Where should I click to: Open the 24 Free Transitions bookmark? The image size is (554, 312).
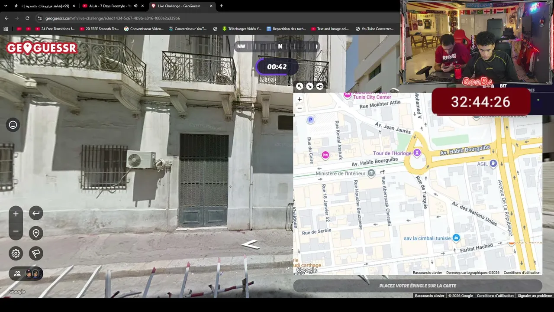pyautogui.click(x=55, y=29)
